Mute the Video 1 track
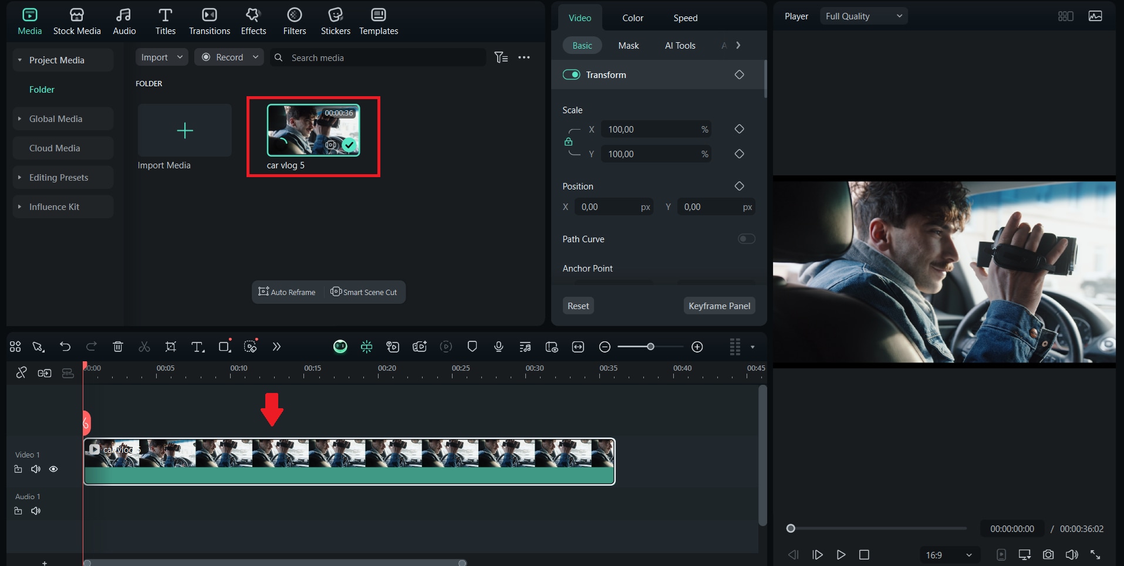 pyautogui.click(x=36, y=469)
